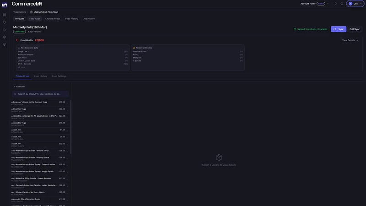The image size is (366, 206).
Task: Switch to the Channel Feeds tab
Action: (x=53, y=19)
